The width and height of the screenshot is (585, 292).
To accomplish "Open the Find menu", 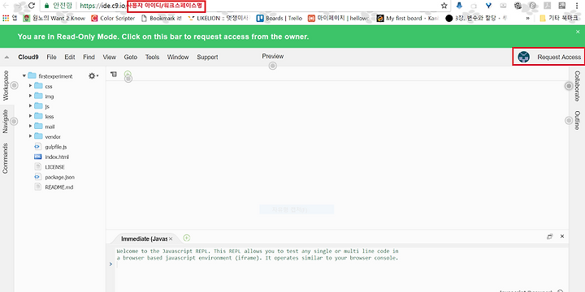I will pos(89,57).
